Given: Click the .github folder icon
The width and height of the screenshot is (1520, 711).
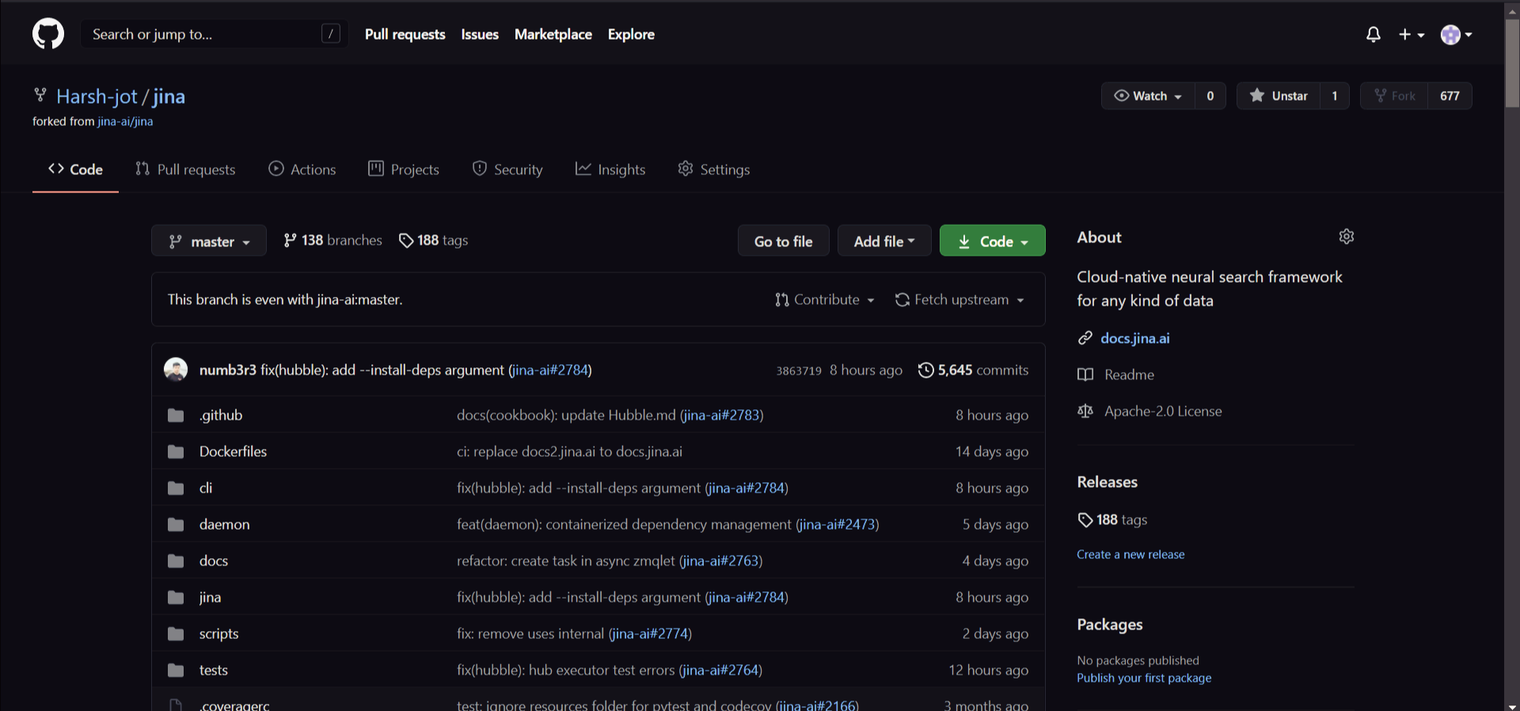Looking at the screenshot, I should click(176, 415).
